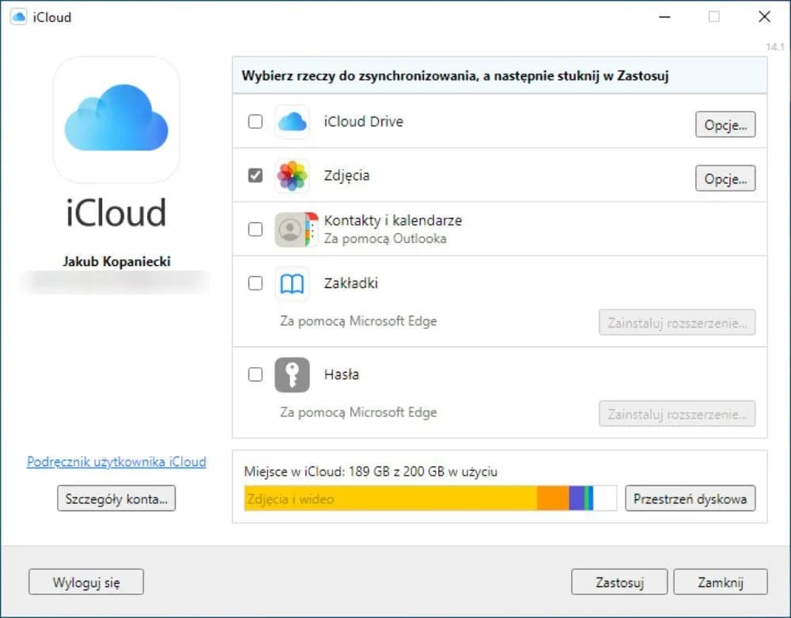Open Przestrzeń dyskowa storage management

(x=690, y=499)
